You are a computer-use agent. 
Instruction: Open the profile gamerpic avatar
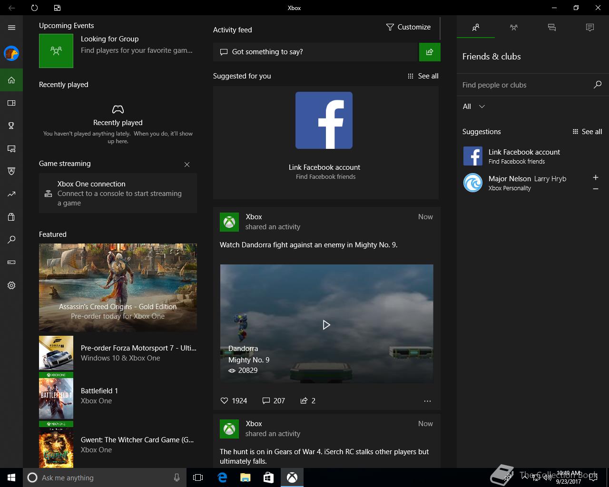(11, 53)
